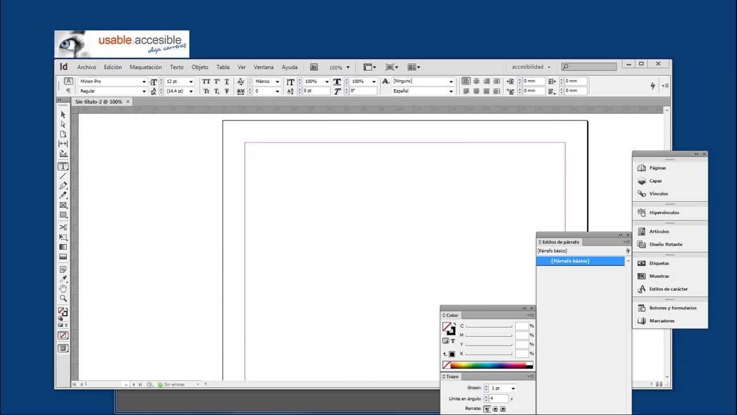Click the Cyan (C) slider in Color panel
The height and width of the screenshot is (415, 737).
coord(488,326)
